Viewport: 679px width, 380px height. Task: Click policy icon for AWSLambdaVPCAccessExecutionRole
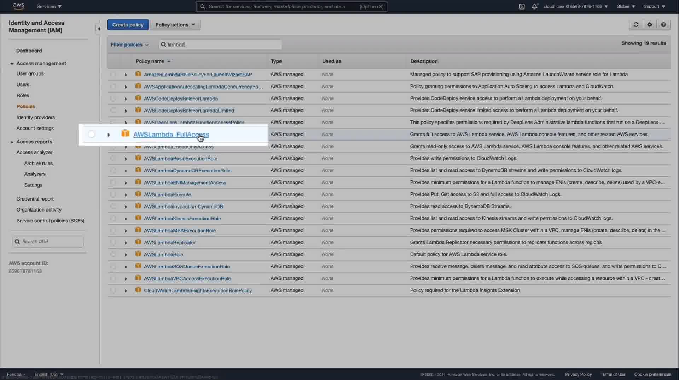click(x=138, y=278)
